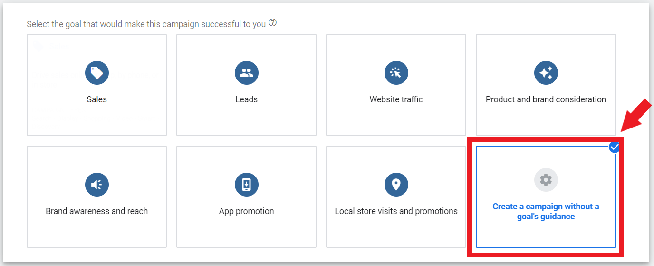Click the sparkle icon for Product consideration

546,73
